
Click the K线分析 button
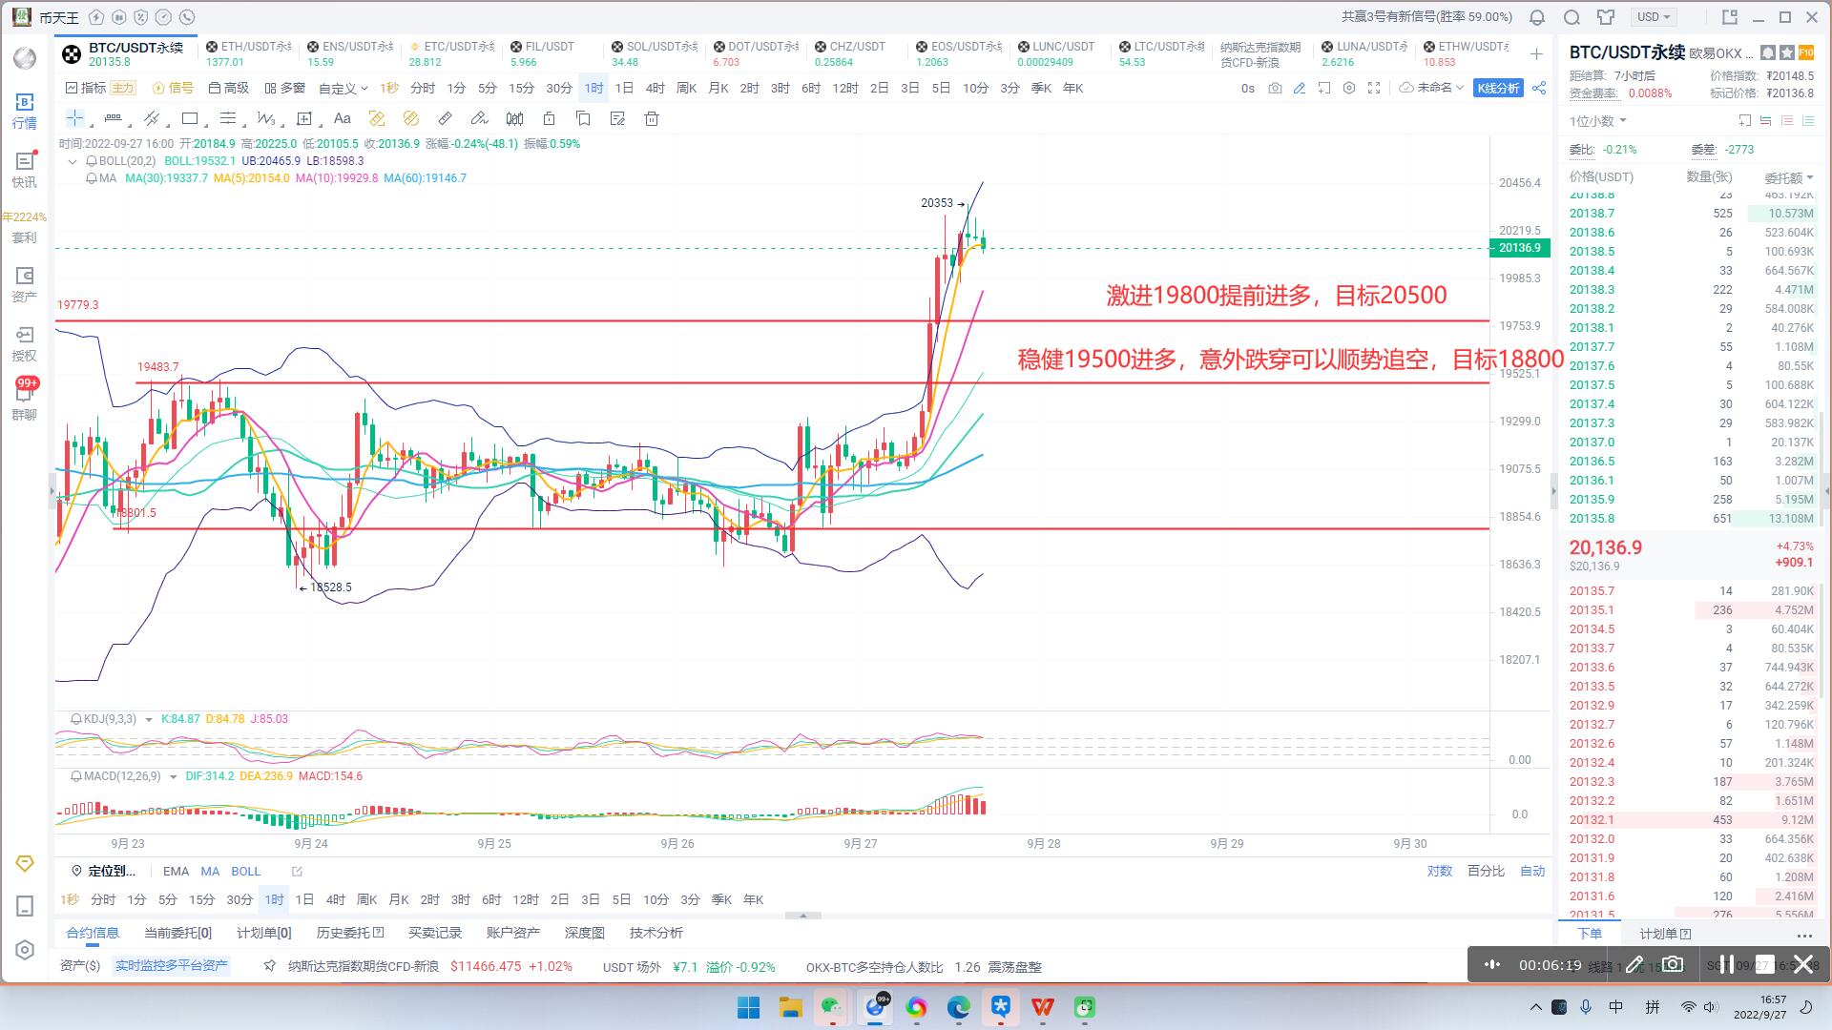click(1498, 88)
